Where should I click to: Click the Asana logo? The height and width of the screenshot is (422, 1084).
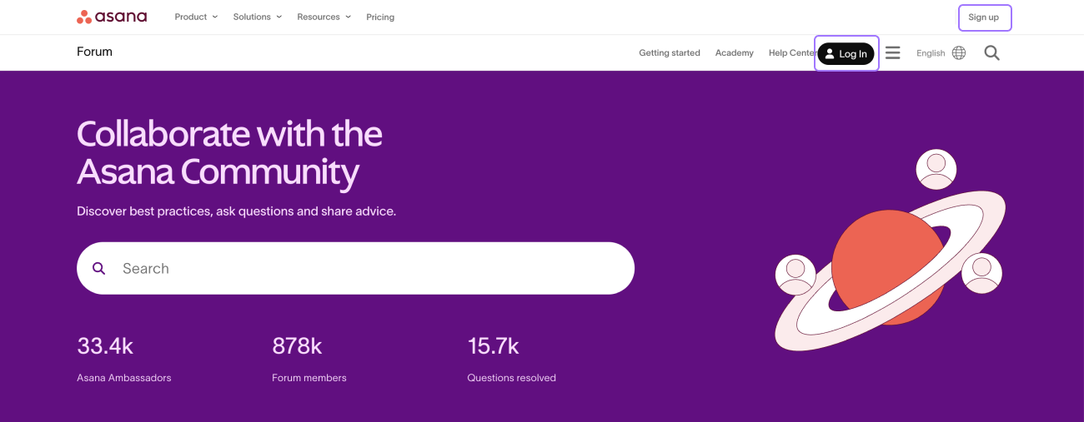point(112,17)
